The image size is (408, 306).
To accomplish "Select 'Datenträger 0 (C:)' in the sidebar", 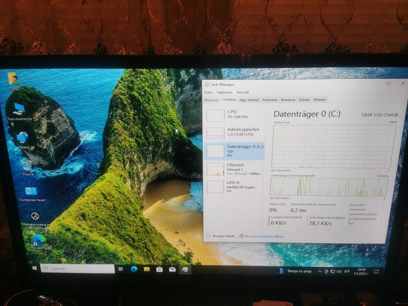I will coord(234,151).
